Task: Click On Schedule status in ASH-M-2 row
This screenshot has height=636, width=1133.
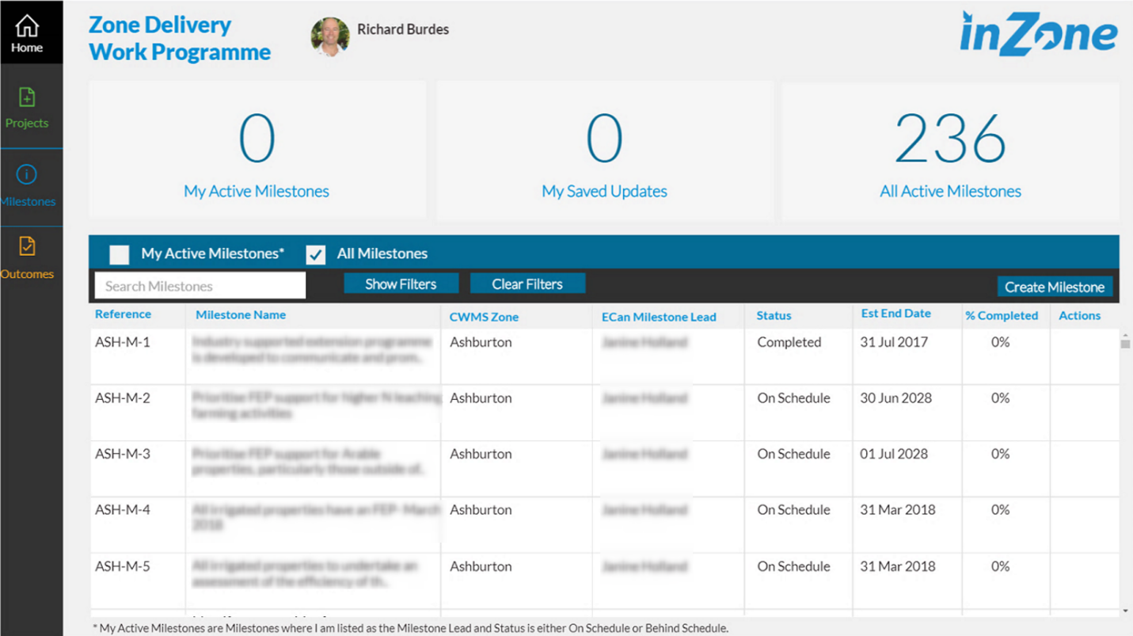Action: point(794,398)
